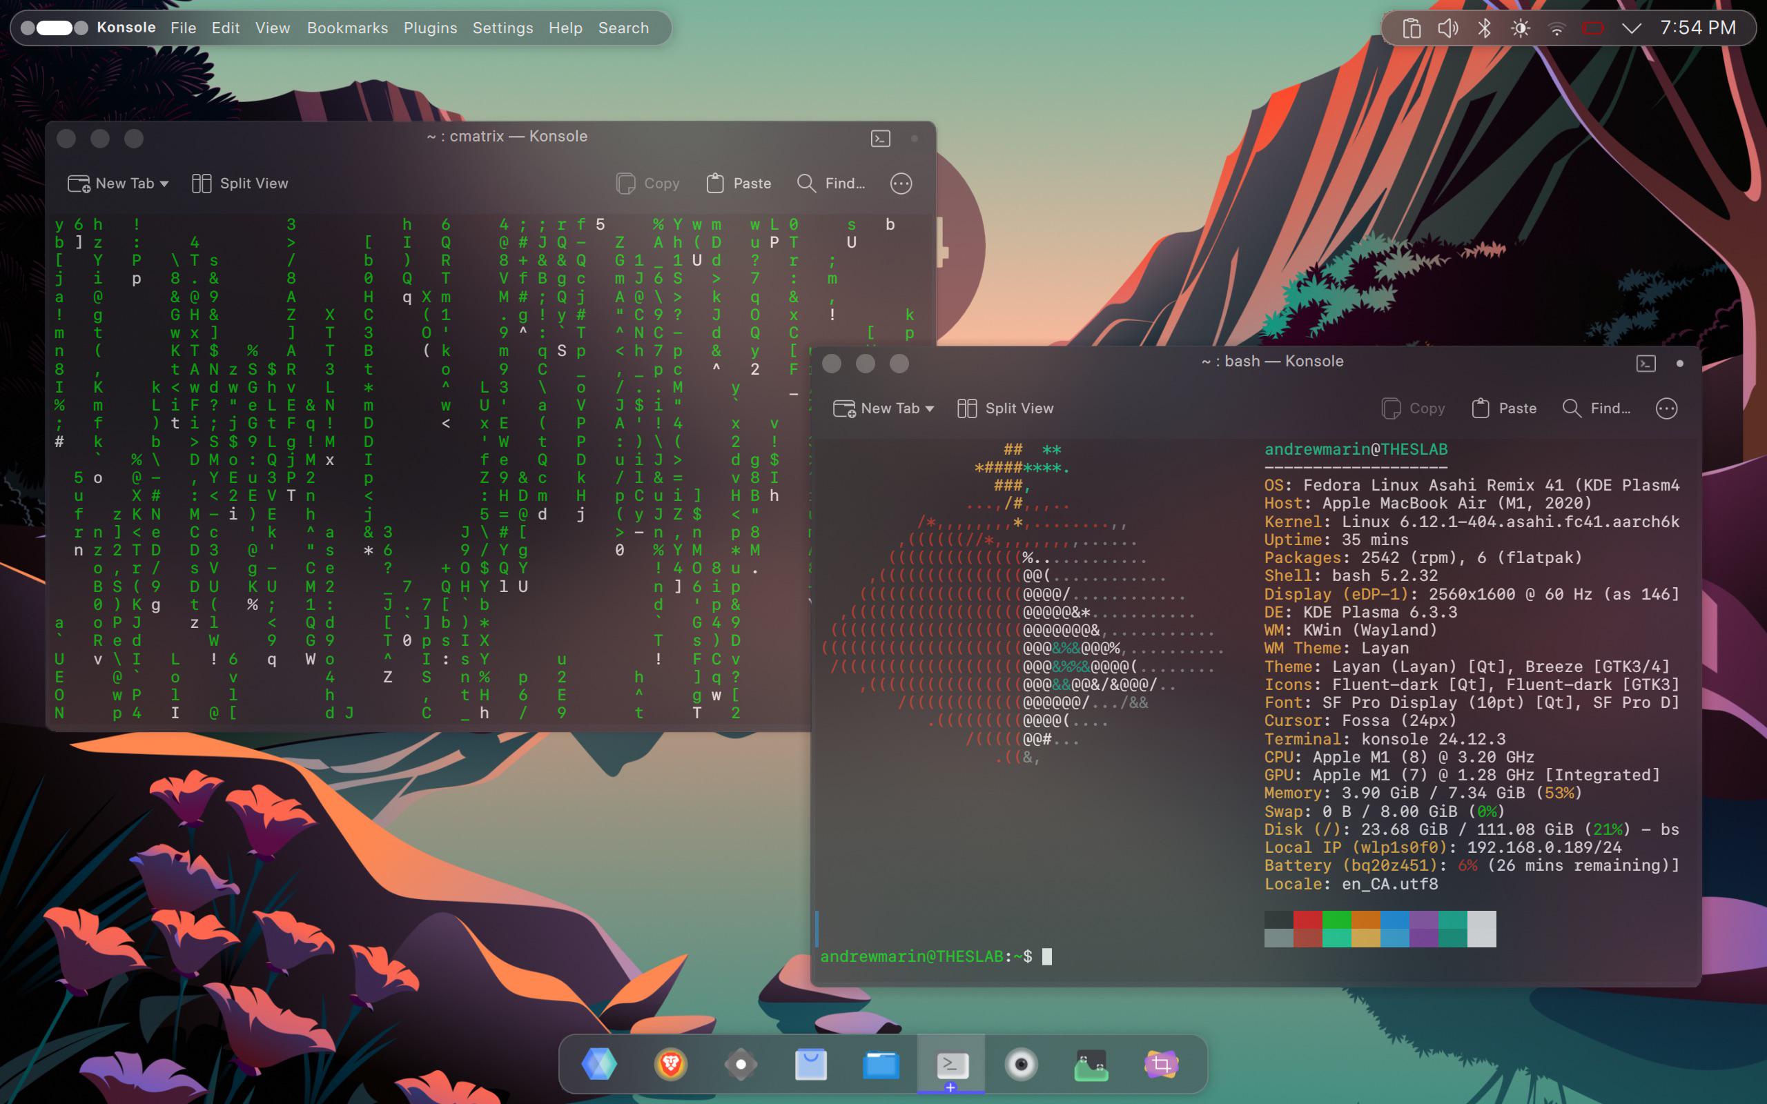The image size is (1767, 1104).
Task: Open the Wi-Fi network tray icon
Action: 1556,28
